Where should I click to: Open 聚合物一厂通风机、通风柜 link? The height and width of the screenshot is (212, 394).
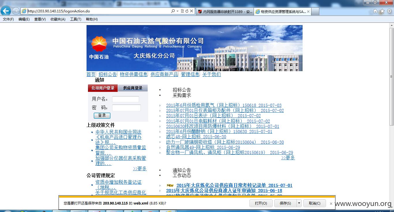230,153
